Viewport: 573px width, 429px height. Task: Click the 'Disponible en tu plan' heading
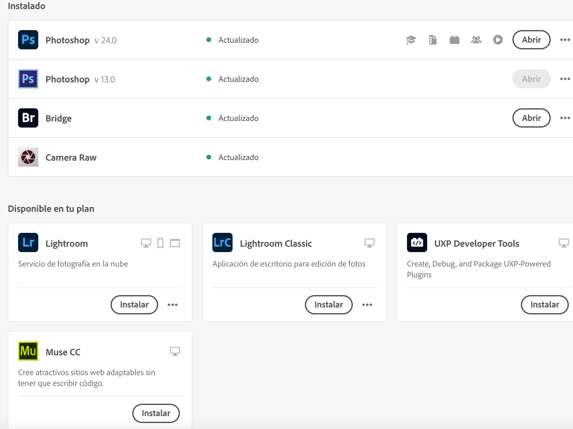(51, 208)
